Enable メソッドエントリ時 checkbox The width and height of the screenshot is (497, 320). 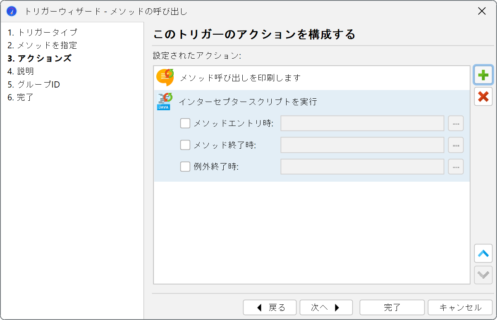[185, 123]
